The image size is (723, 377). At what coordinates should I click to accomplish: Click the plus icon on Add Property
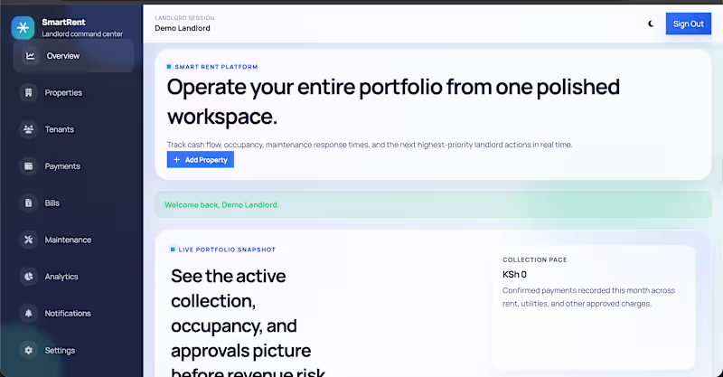pos(176,160)
